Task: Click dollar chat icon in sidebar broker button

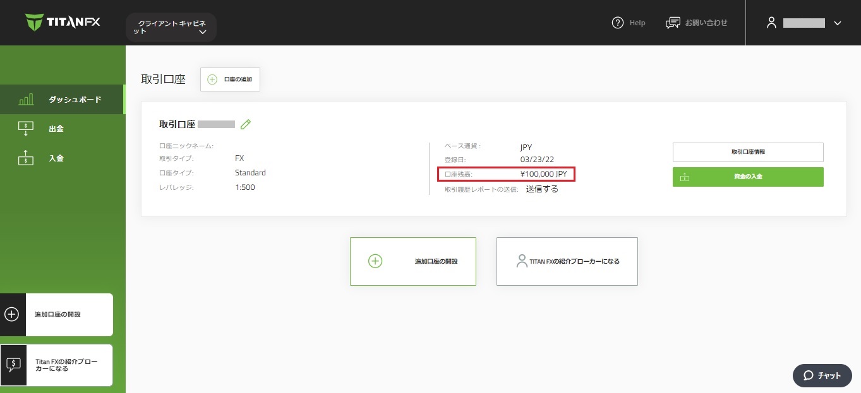Action: 13,365
